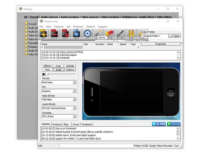The width and height of the screenshot is (209, 154).
Task: Click the Open output folder button
Action: click(177, 36)
